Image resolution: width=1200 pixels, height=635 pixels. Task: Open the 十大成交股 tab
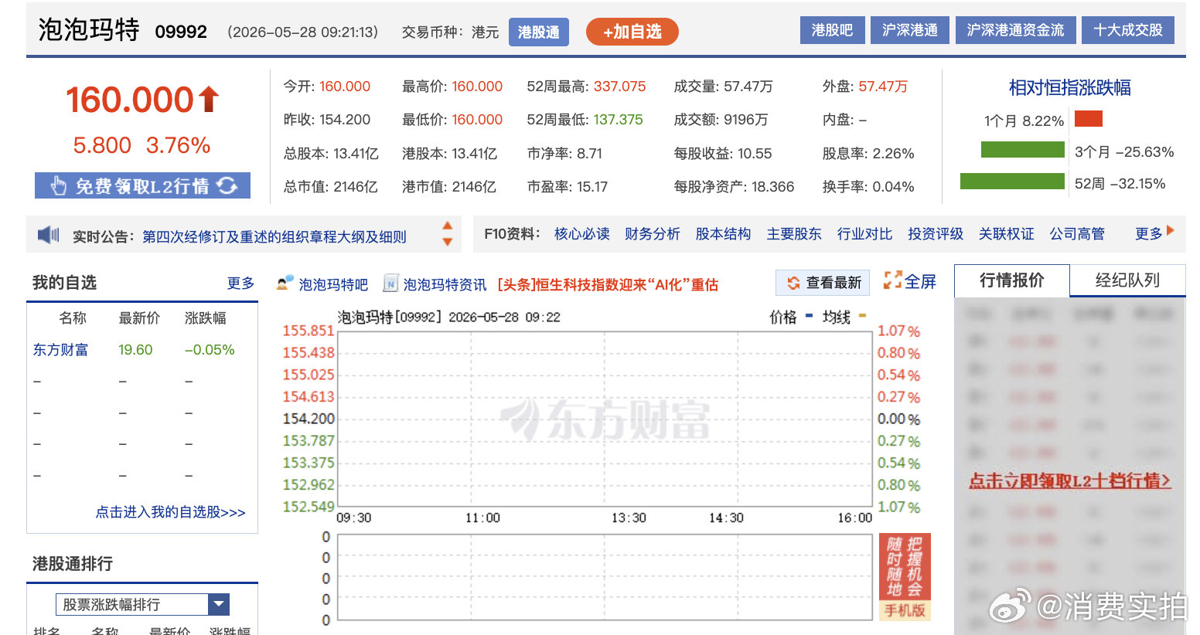click(1128, 30)
